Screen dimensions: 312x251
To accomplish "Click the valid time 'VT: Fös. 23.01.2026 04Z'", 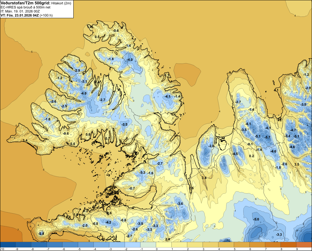I will 20,15.
